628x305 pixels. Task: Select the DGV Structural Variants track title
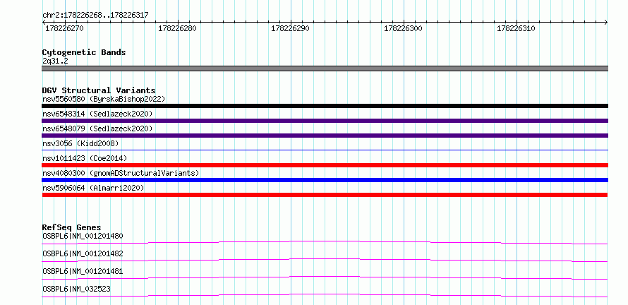click(x=99, y=90)
